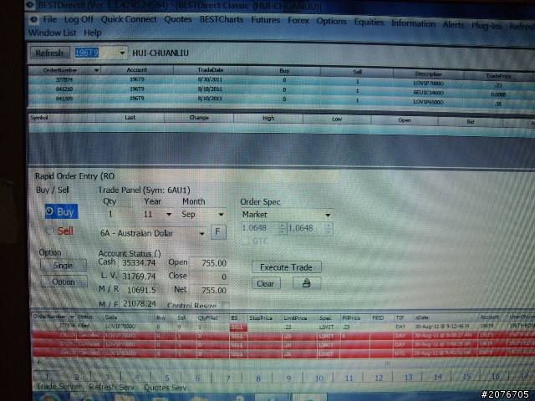Open the Information menu
Image resolution: width=535 pixels, height=401 pixels.
[x=413, y=23]
